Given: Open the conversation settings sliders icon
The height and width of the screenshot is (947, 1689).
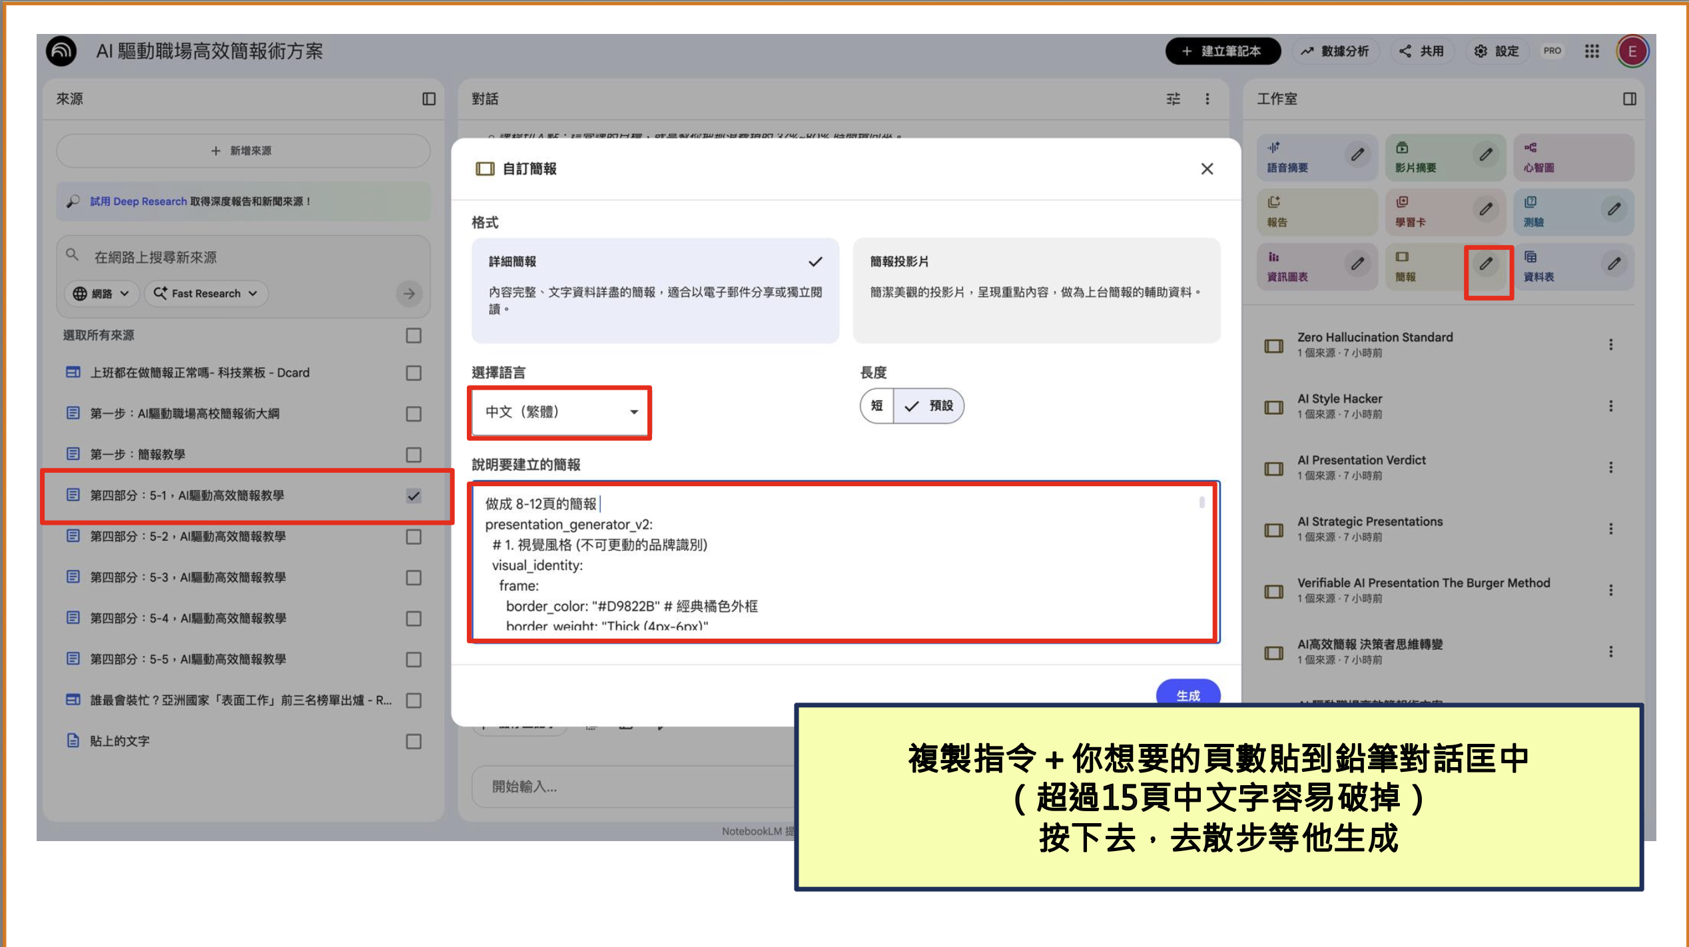Looking at the screenshot, I should pyautogui.click(x=1173, y=99).
